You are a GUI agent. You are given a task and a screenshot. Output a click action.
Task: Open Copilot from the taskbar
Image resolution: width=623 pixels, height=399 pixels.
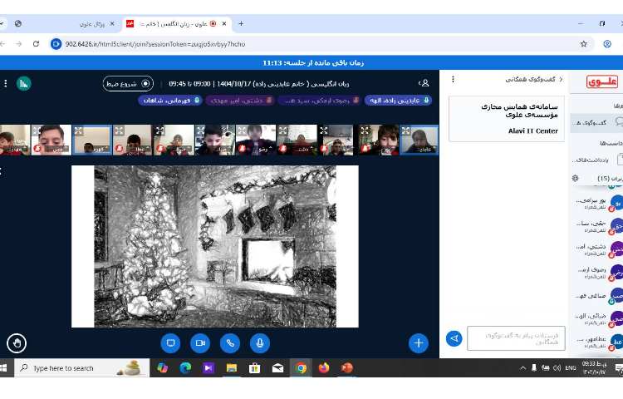pos(162,368)
